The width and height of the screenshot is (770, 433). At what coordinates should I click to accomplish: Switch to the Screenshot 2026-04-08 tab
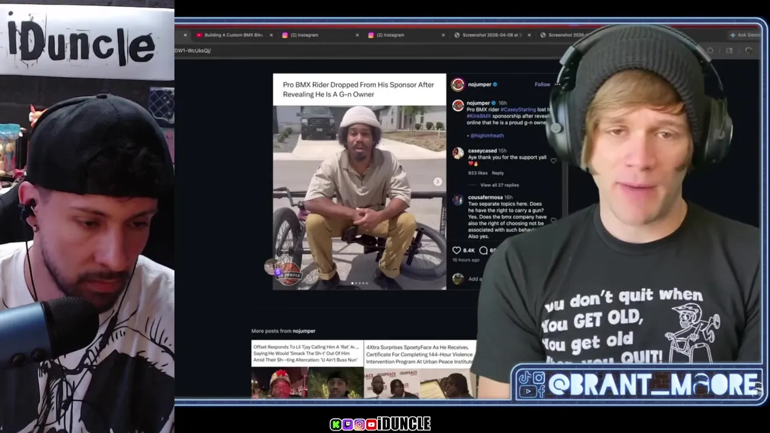491,35
